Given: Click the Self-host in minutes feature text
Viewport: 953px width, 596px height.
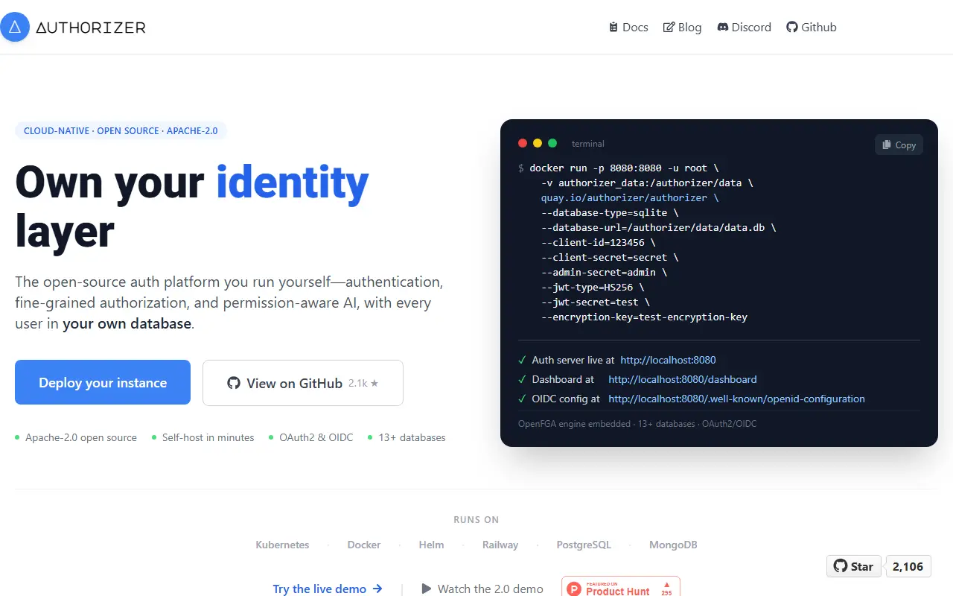Looking at the screenshot, I should click(x=208, y=437).
